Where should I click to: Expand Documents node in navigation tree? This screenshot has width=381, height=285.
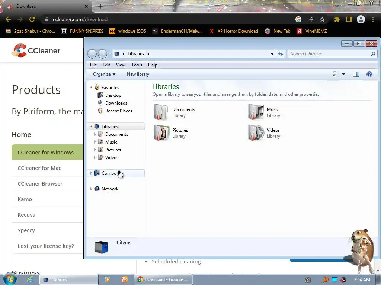pos(95,134)
